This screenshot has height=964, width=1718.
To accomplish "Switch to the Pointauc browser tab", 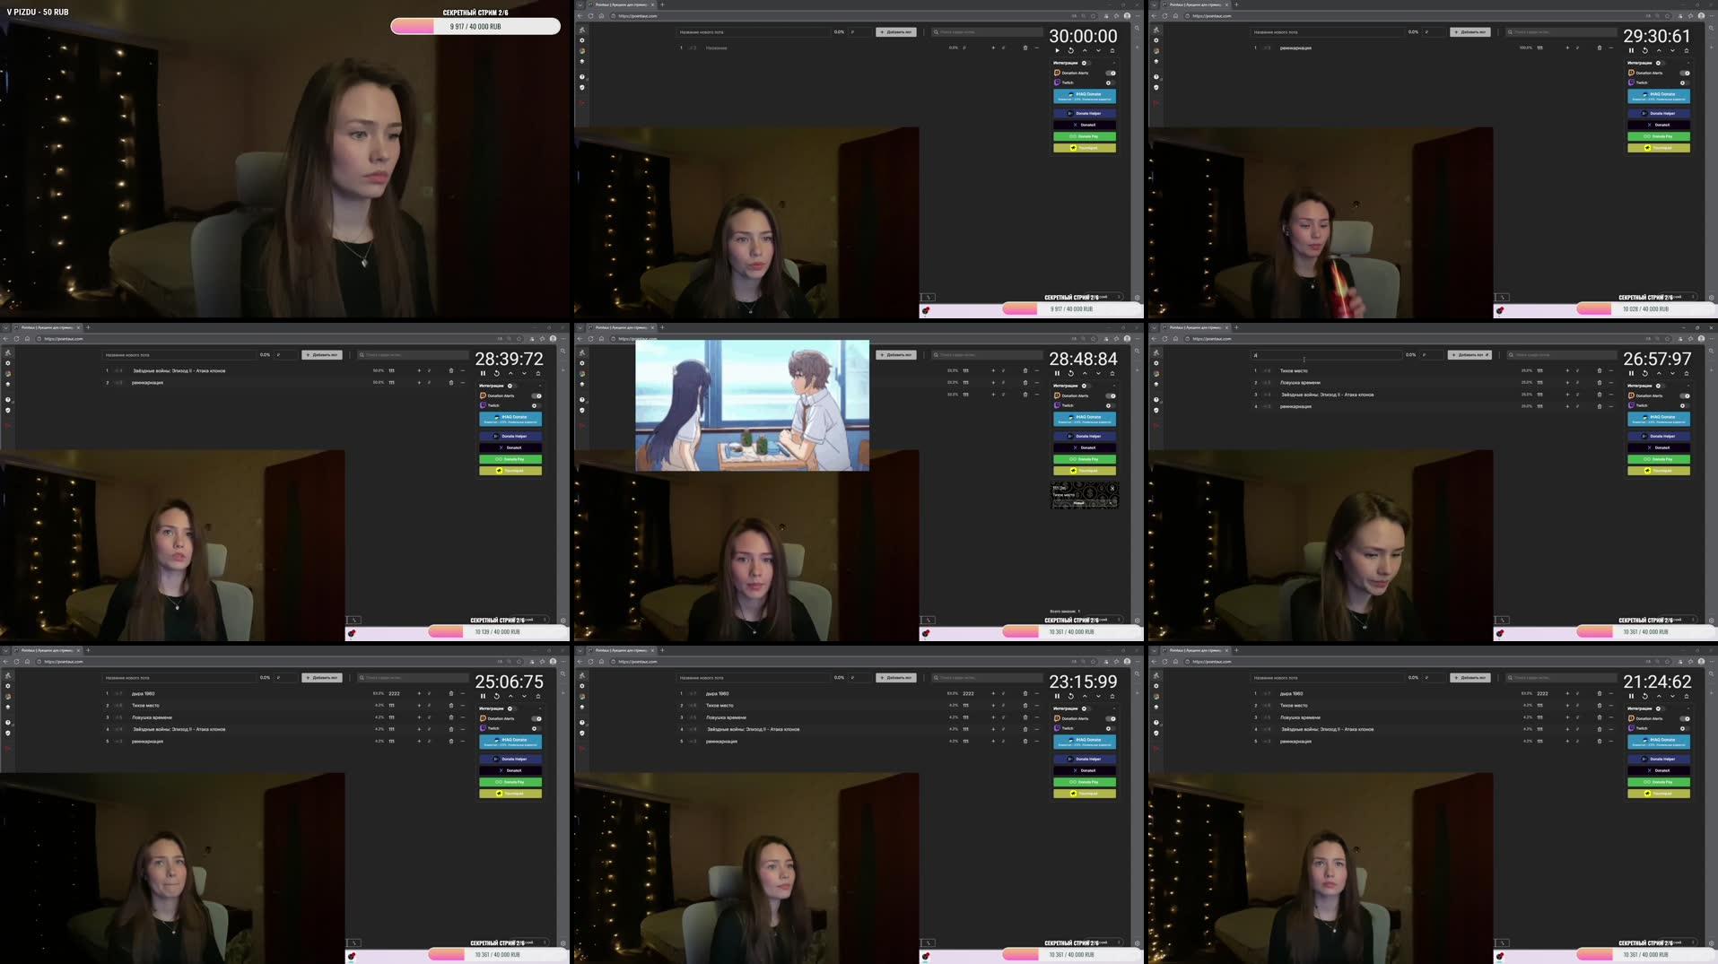I will 619,4.
